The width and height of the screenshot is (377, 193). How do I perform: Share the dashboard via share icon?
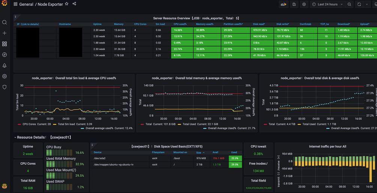(74, 4)
